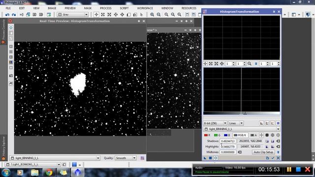The image size is (315, 177).
Task: Click the magnifier zoom icon in the histogram toolbar
Action: tap(250, 63)
